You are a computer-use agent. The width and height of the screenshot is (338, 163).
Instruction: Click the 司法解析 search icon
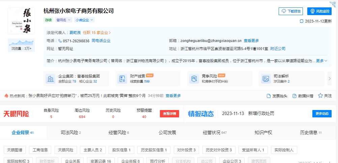(265, 78)
